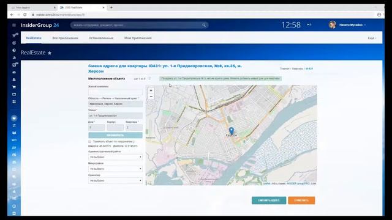Click the round light-blue icon in sidebar
392x220 pixels.
pyautogui.click(x=14, y=118)
